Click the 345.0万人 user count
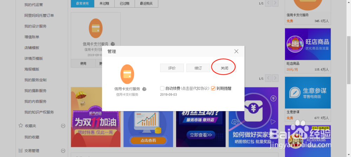The width and height of the screenshot is (351, 157). pyautogui.click(x=322, y=21)
